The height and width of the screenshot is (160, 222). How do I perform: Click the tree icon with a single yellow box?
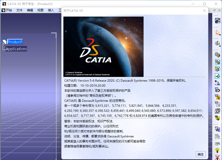tap(217, 97)
